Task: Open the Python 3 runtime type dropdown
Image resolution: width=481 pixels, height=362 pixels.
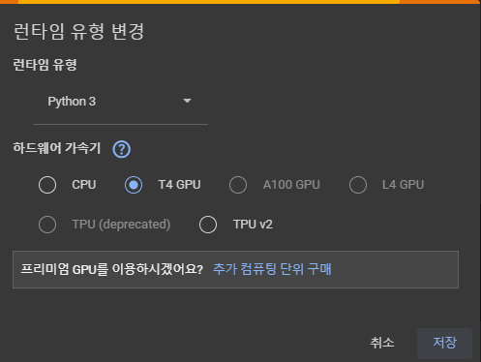Action: pyautogui.click(x=121, y=102)
